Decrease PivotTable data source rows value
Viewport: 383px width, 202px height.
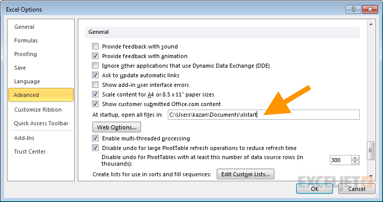[x=355, y=163]
